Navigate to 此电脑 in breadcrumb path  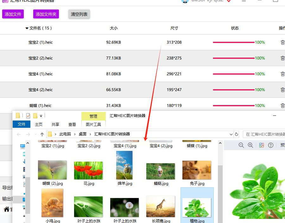[65, 134]
